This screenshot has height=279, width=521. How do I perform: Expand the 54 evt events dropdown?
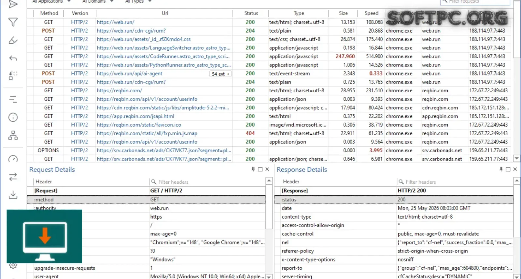(221, 74)
